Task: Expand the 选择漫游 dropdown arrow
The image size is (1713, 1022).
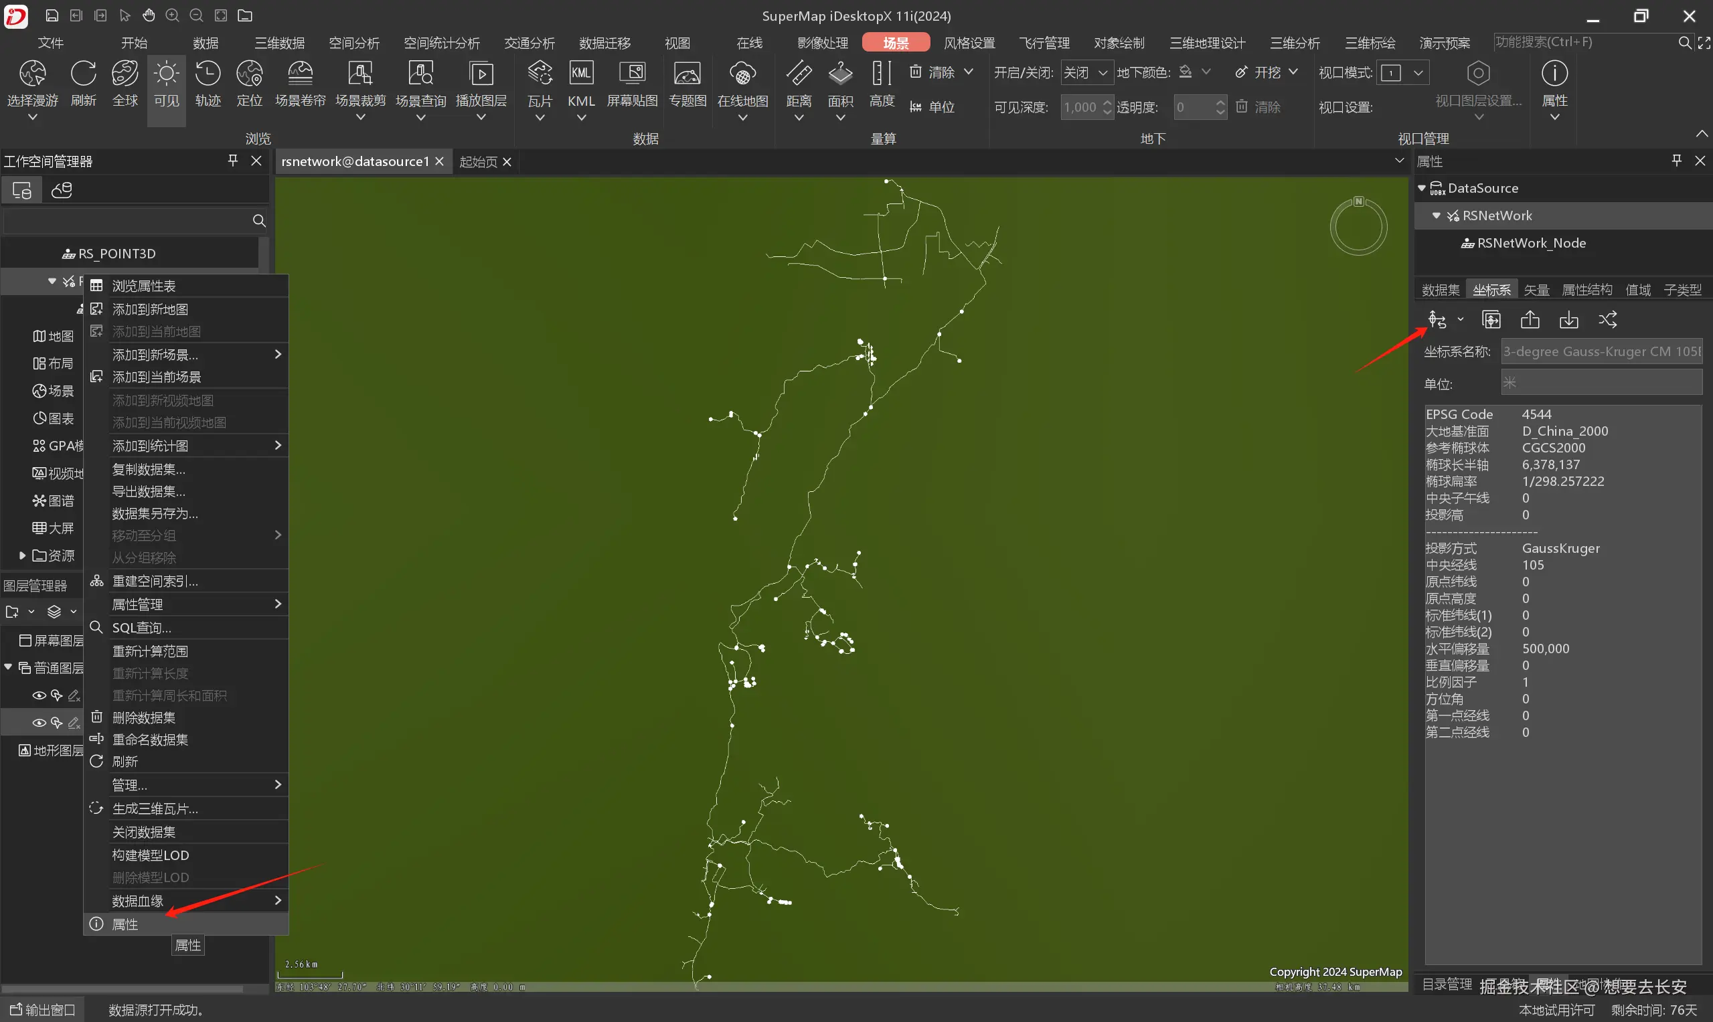Action: 32,117
